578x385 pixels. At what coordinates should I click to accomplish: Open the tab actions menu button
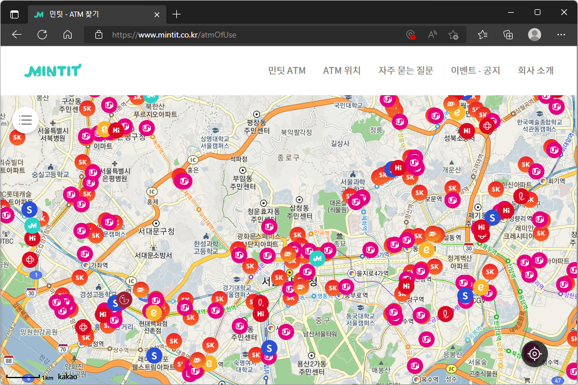click(14, 14)
